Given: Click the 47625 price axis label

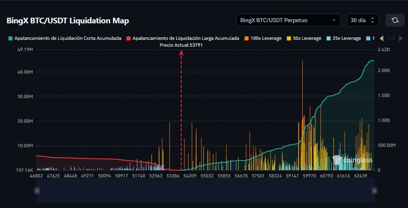Looking at the screenshot, I should pyautogui.click(x=53, y=176).
